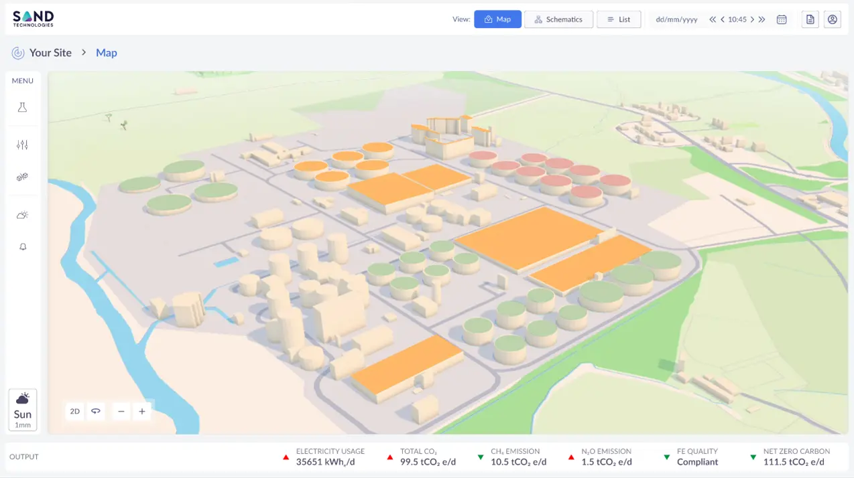
Task: Jump forward with double right arrows
Action: pyautogui.click(x=762, y=19)
